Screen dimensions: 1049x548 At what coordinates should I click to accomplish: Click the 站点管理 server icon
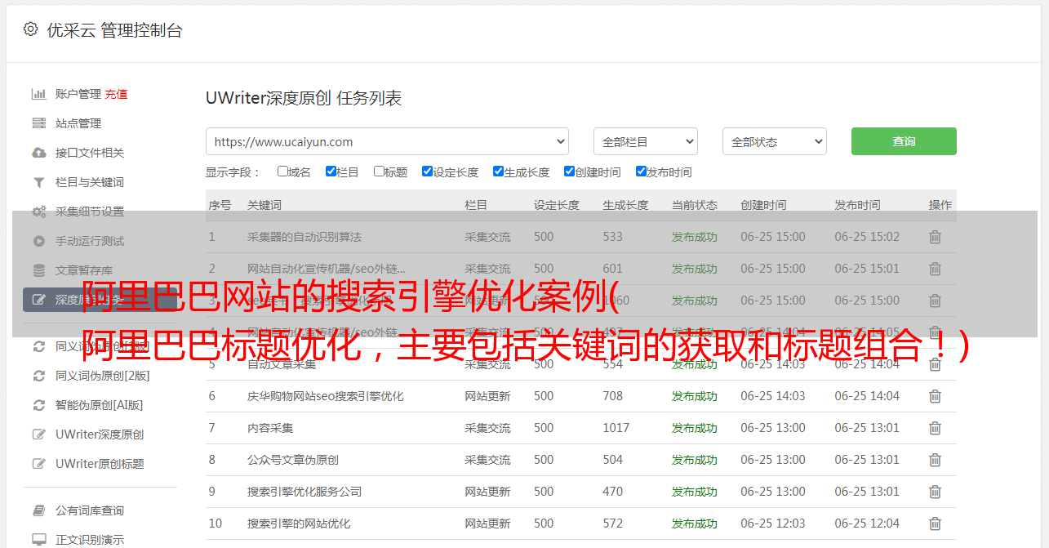[x=38, y=123]
